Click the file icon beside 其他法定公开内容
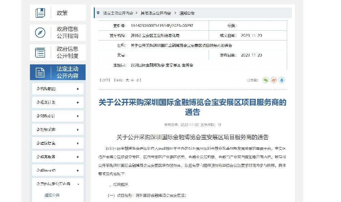Viewport: 341px width, 202px height. click(x=38, y=184)
